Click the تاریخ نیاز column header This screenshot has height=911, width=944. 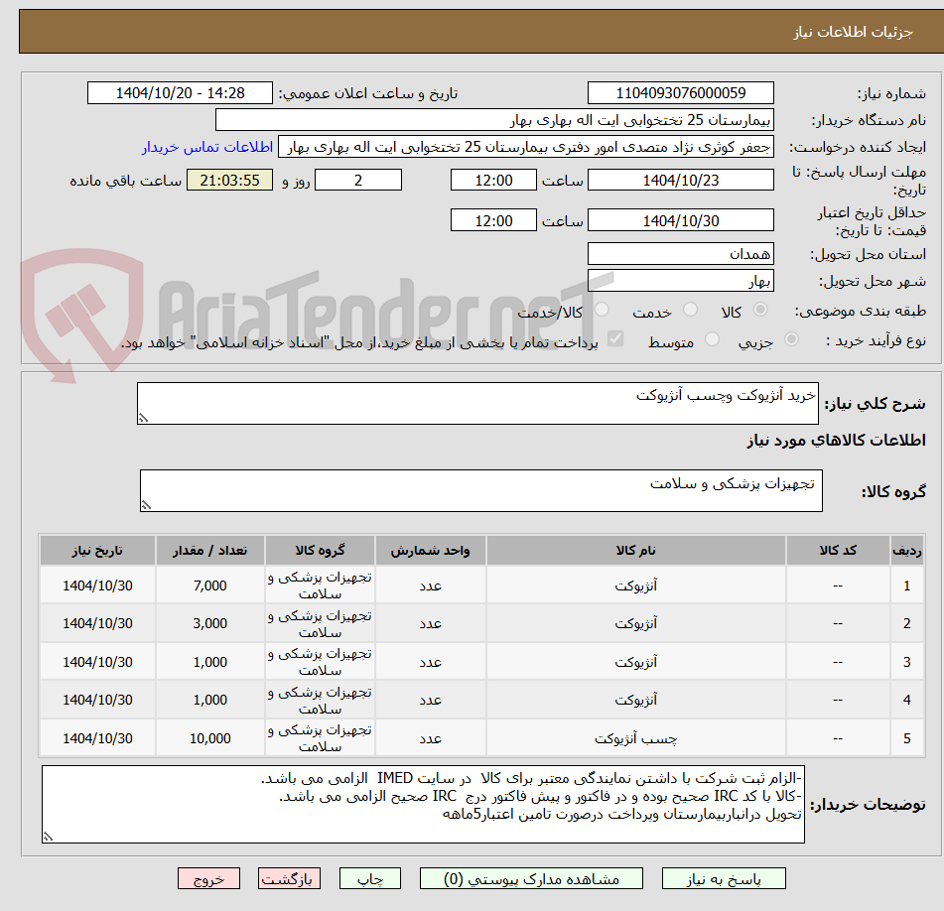tap(97, 551)
